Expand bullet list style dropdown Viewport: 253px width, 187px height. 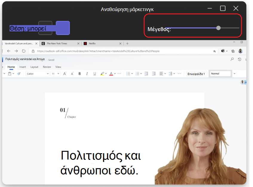coord(132,73)
